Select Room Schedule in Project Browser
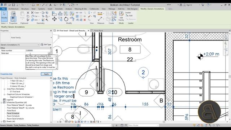 13,116
